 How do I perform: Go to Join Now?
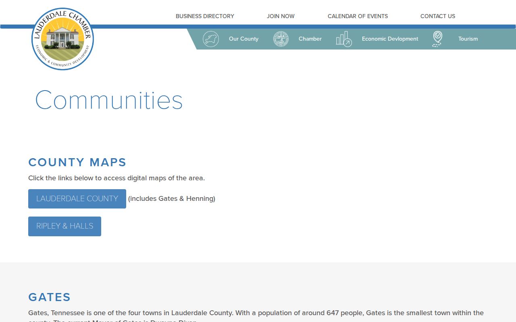coord(281,16)
